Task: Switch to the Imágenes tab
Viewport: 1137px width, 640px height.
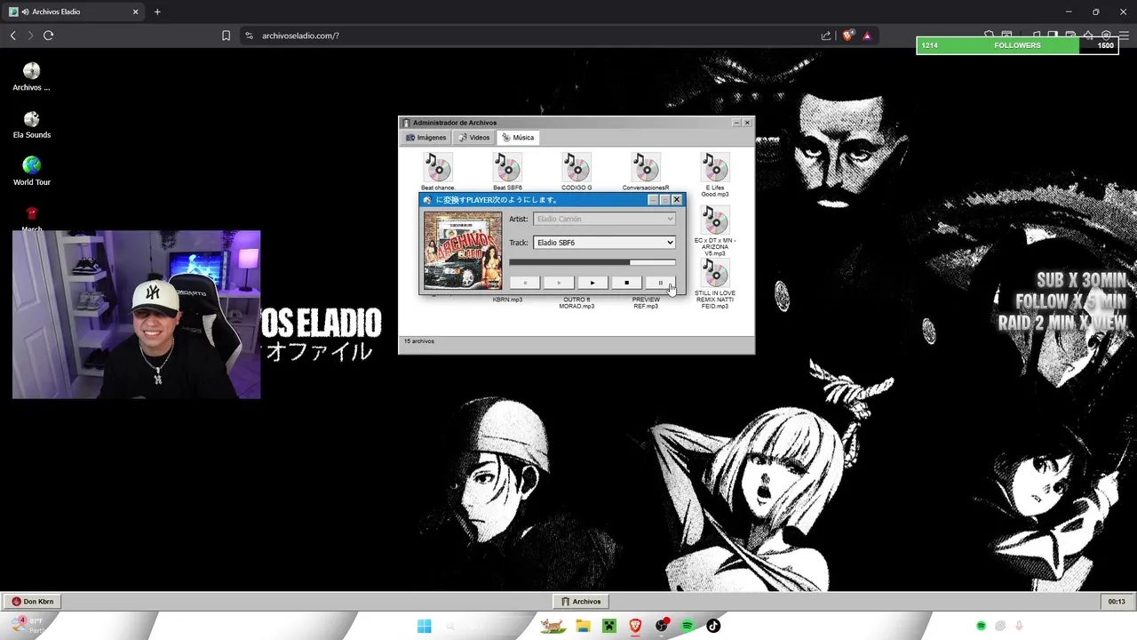Action: pyautogui.click(x=425, y=138)
